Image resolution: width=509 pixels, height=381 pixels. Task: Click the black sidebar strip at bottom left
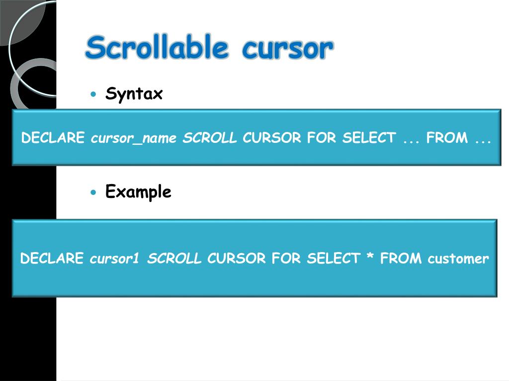coord(28,338)
